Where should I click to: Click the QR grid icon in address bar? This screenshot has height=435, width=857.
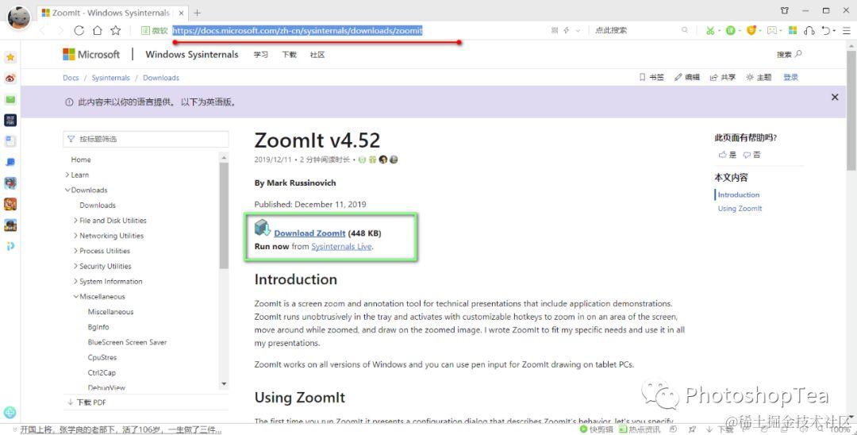point(555,31)
